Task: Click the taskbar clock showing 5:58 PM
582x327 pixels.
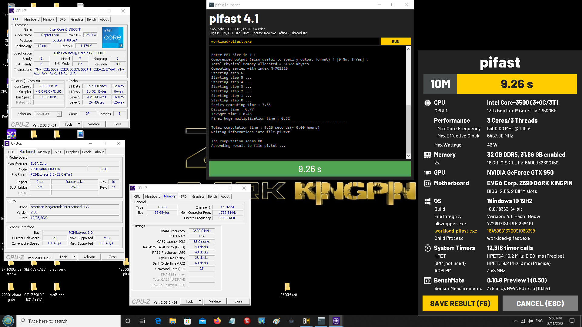Action: point(555,321)
